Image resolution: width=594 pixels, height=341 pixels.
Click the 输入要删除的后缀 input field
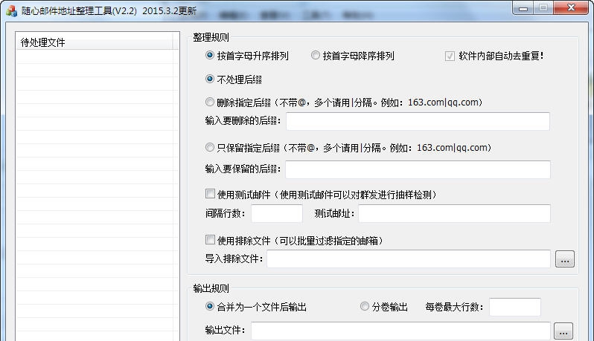pyautogui.click(x=418, y=121)
